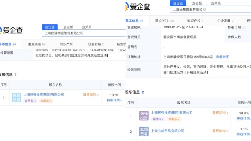Screen dimensions: 251x141
Task: Click the 98.9% shareholding value
Action: coord(244,113)
